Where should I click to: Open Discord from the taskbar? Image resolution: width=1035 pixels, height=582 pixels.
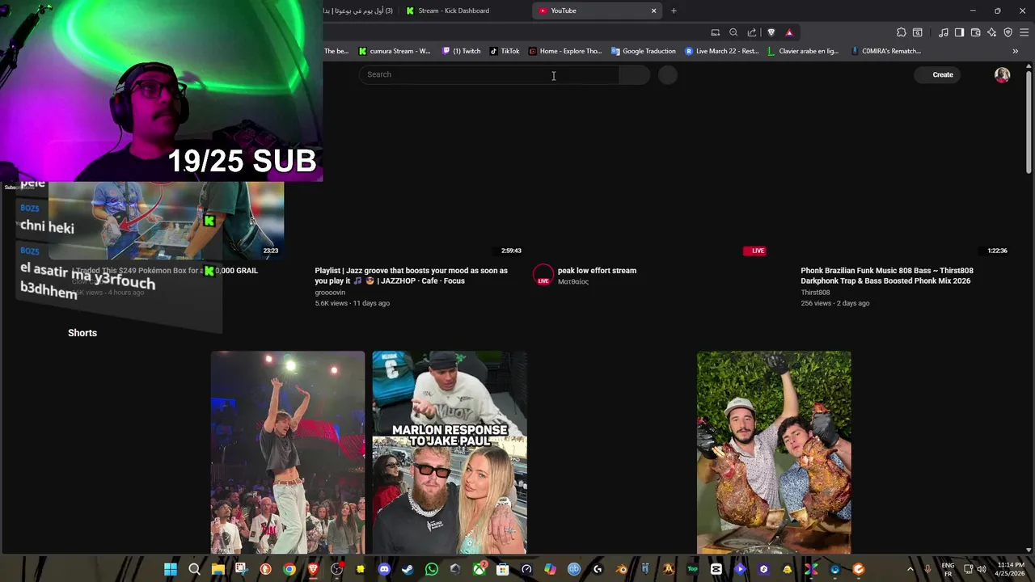coord(384,569)
